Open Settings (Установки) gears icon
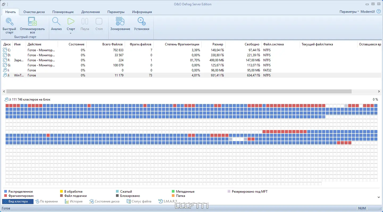This screenshot has height=212, width=383. (141, 22)
